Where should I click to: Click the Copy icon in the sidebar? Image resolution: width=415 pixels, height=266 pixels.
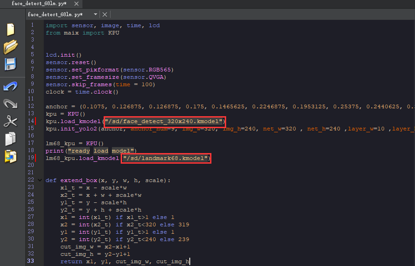pos(10,138)
